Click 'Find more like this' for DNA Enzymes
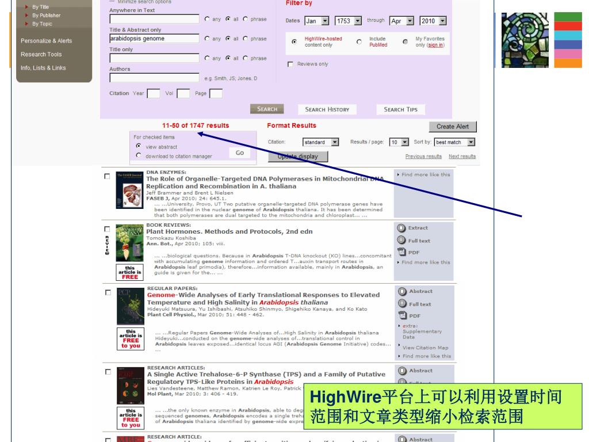589x442 pixels. pos(426,174)
